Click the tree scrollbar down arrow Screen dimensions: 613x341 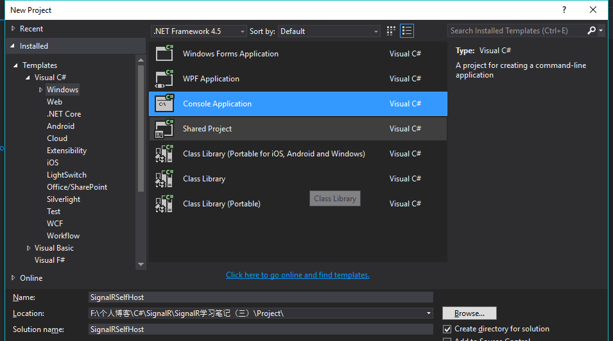141,265
